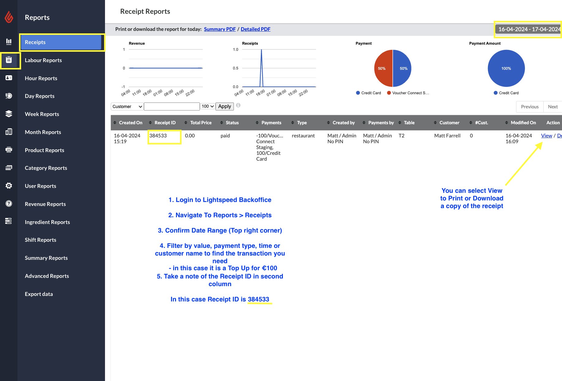Sort table by Type column
This screenshot has width=562, height=381.
coord(299,123)
